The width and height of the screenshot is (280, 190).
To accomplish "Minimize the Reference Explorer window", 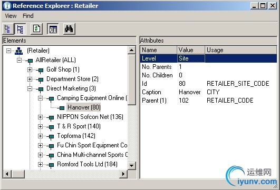I will (255, 6).
